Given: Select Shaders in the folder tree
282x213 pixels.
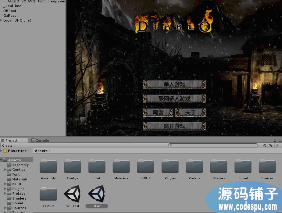Looking at the screenshot, I should pos(19,198).
